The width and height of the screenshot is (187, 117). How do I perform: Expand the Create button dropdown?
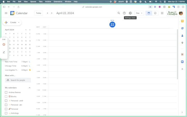19,23
